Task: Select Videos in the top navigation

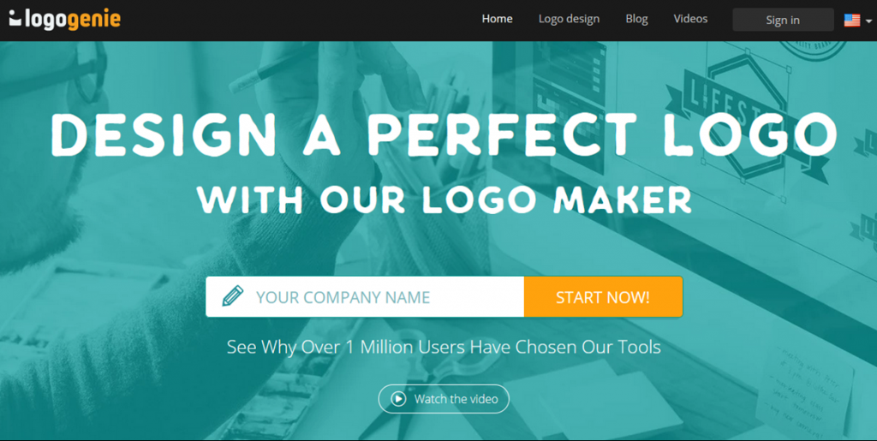Action: point(690,19)
